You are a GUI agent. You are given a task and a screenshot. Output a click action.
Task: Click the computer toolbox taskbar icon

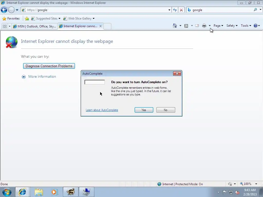(x=87, y=192)
